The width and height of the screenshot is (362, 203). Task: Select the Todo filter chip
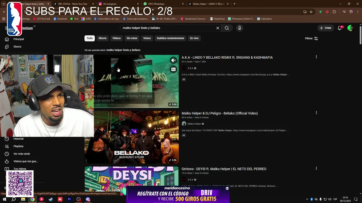90,38
